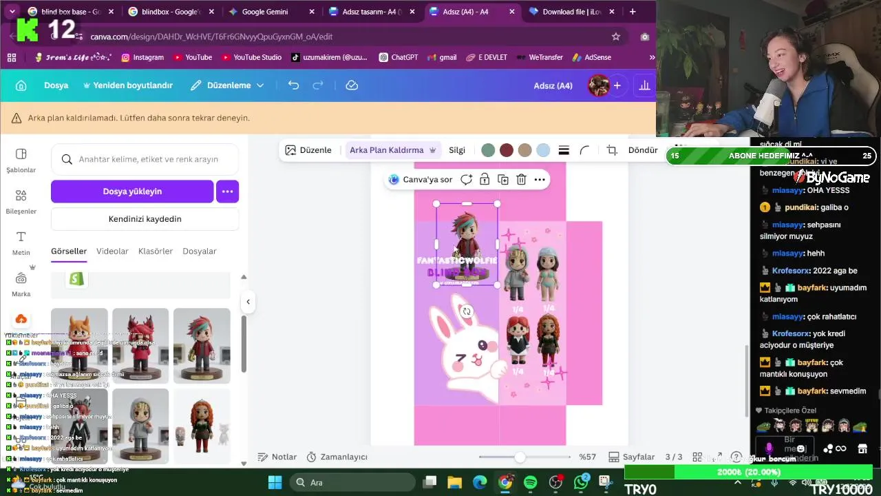Open File Explorer from the taskbar

[454, 482]
